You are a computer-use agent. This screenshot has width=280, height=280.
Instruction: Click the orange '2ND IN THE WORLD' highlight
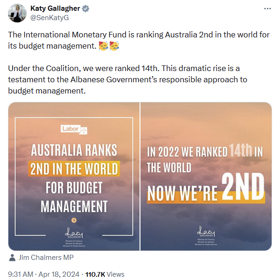74,168
